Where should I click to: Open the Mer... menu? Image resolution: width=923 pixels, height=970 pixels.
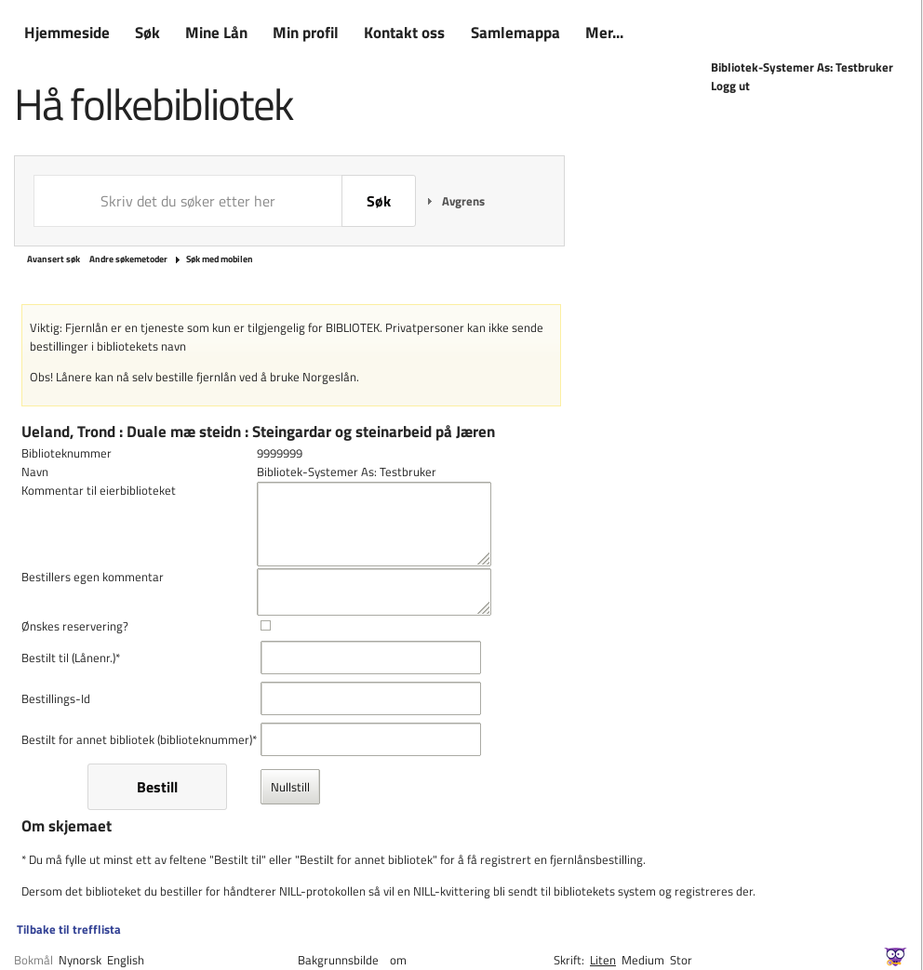pyautogui.click(x=604, y=33)
